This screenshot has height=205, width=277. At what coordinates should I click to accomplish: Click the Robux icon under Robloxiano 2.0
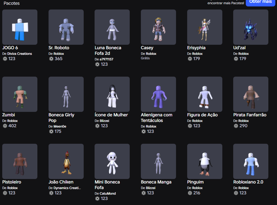pos(236,193)
